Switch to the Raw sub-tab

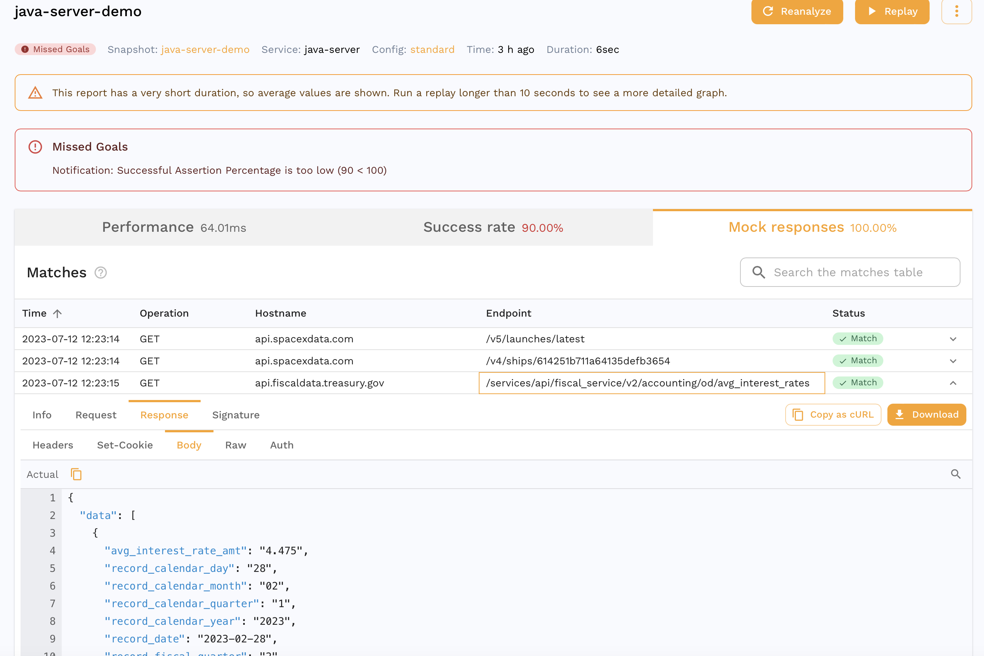point(236,445)
